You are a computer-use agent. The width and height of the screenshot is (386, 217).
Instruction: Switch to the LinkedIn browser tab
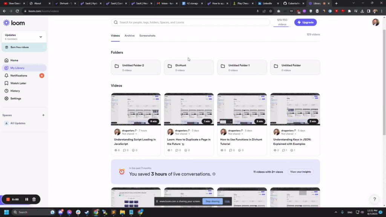[x=268, y=3]
